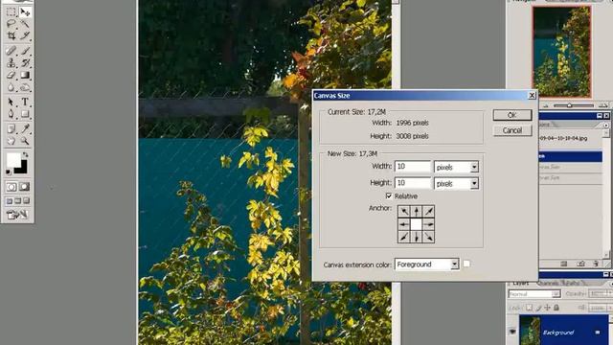The image size is (613, 345).
Task: Select the Slice tool
Action: coord(25,35)
